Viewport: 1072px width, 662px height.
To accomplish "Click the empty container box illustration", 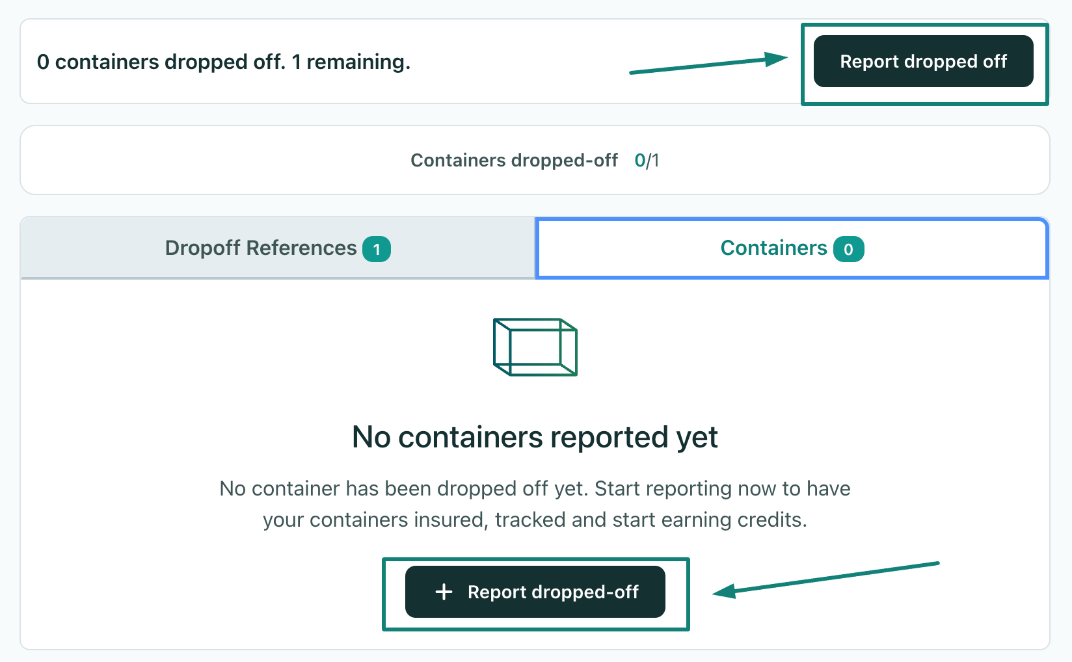I will pos(535,347).
